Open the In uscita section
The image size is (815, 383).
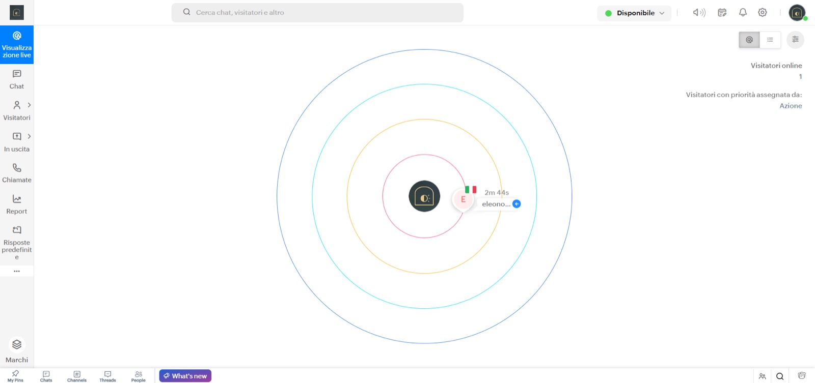click(17, 142)
